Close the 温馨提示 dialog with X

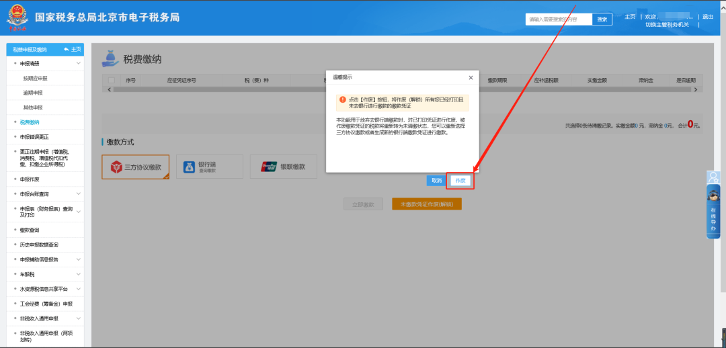pos(471,77)
